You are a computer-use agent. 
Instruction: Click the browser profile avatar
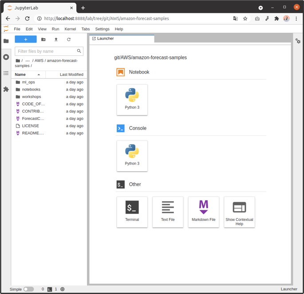(x=286, y=19)
